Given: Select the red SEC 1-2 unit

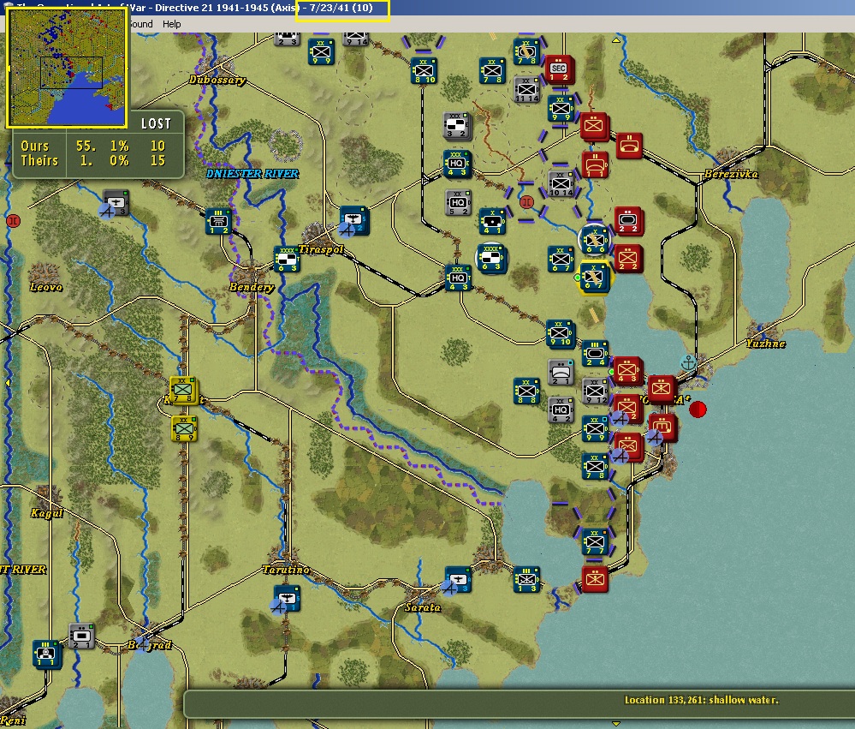Looking at the screenshot, I should click(x=559, y=70).
